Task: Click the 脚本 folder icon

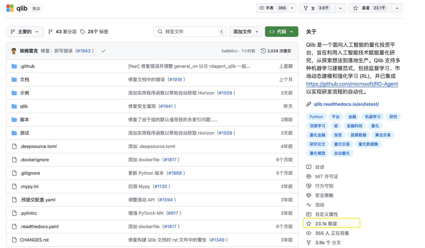Action: 14,120
